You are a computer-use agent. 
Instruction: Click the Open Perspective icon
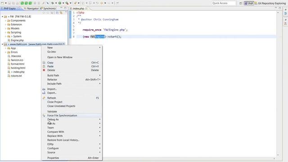[241, 3]
